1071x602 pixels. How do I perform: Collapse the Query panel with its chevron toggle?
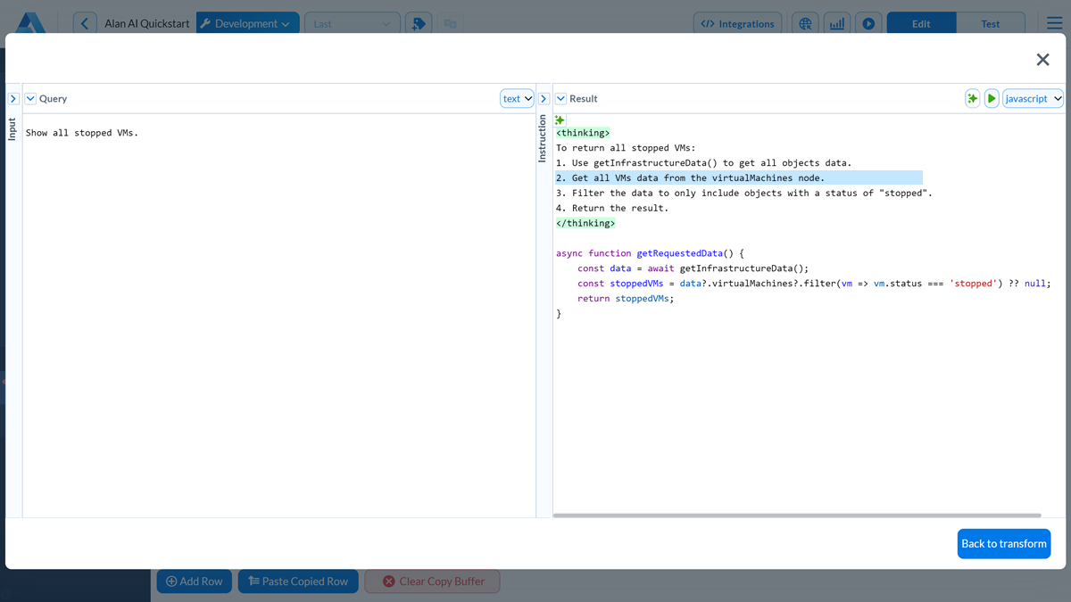pyautogui.click(x=30, y=98)
